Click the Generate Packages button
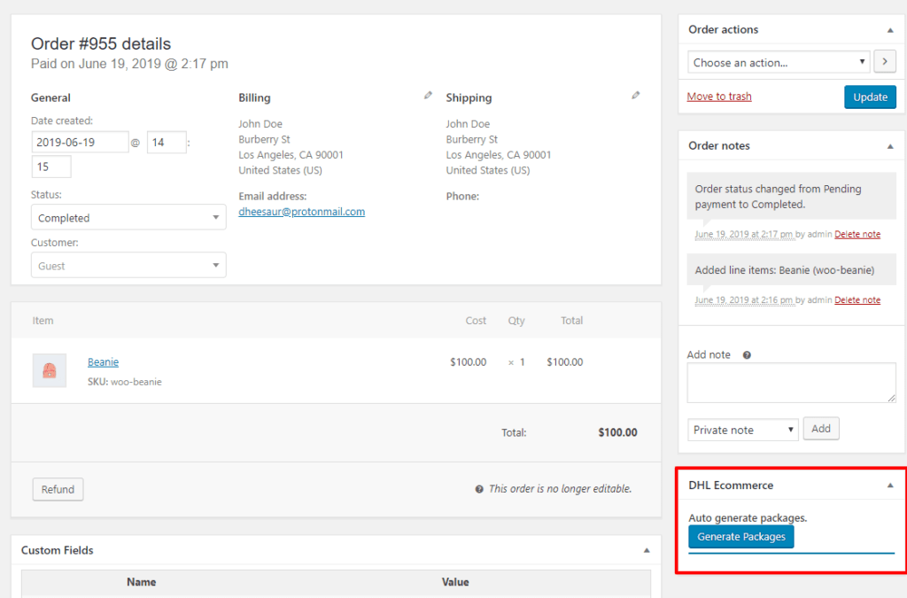Screen dimensions: 907x598 coord(741,536)
